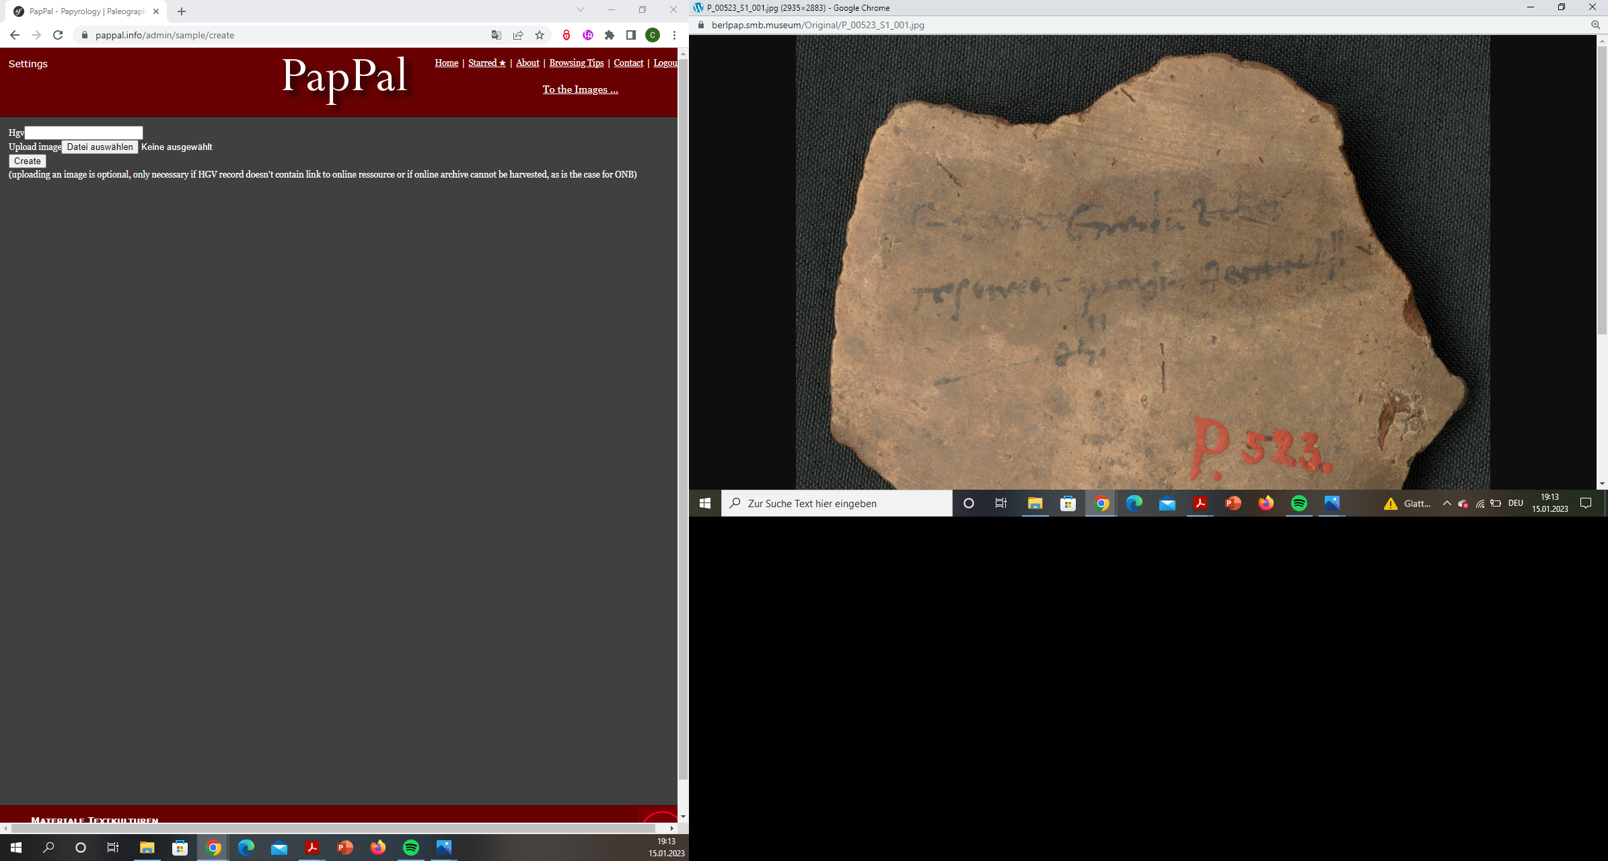The image size is (1608, 861).
Task: Open PowerPoint in bottom taskbar
Action: pyautogui.click(x=345, y=848)
